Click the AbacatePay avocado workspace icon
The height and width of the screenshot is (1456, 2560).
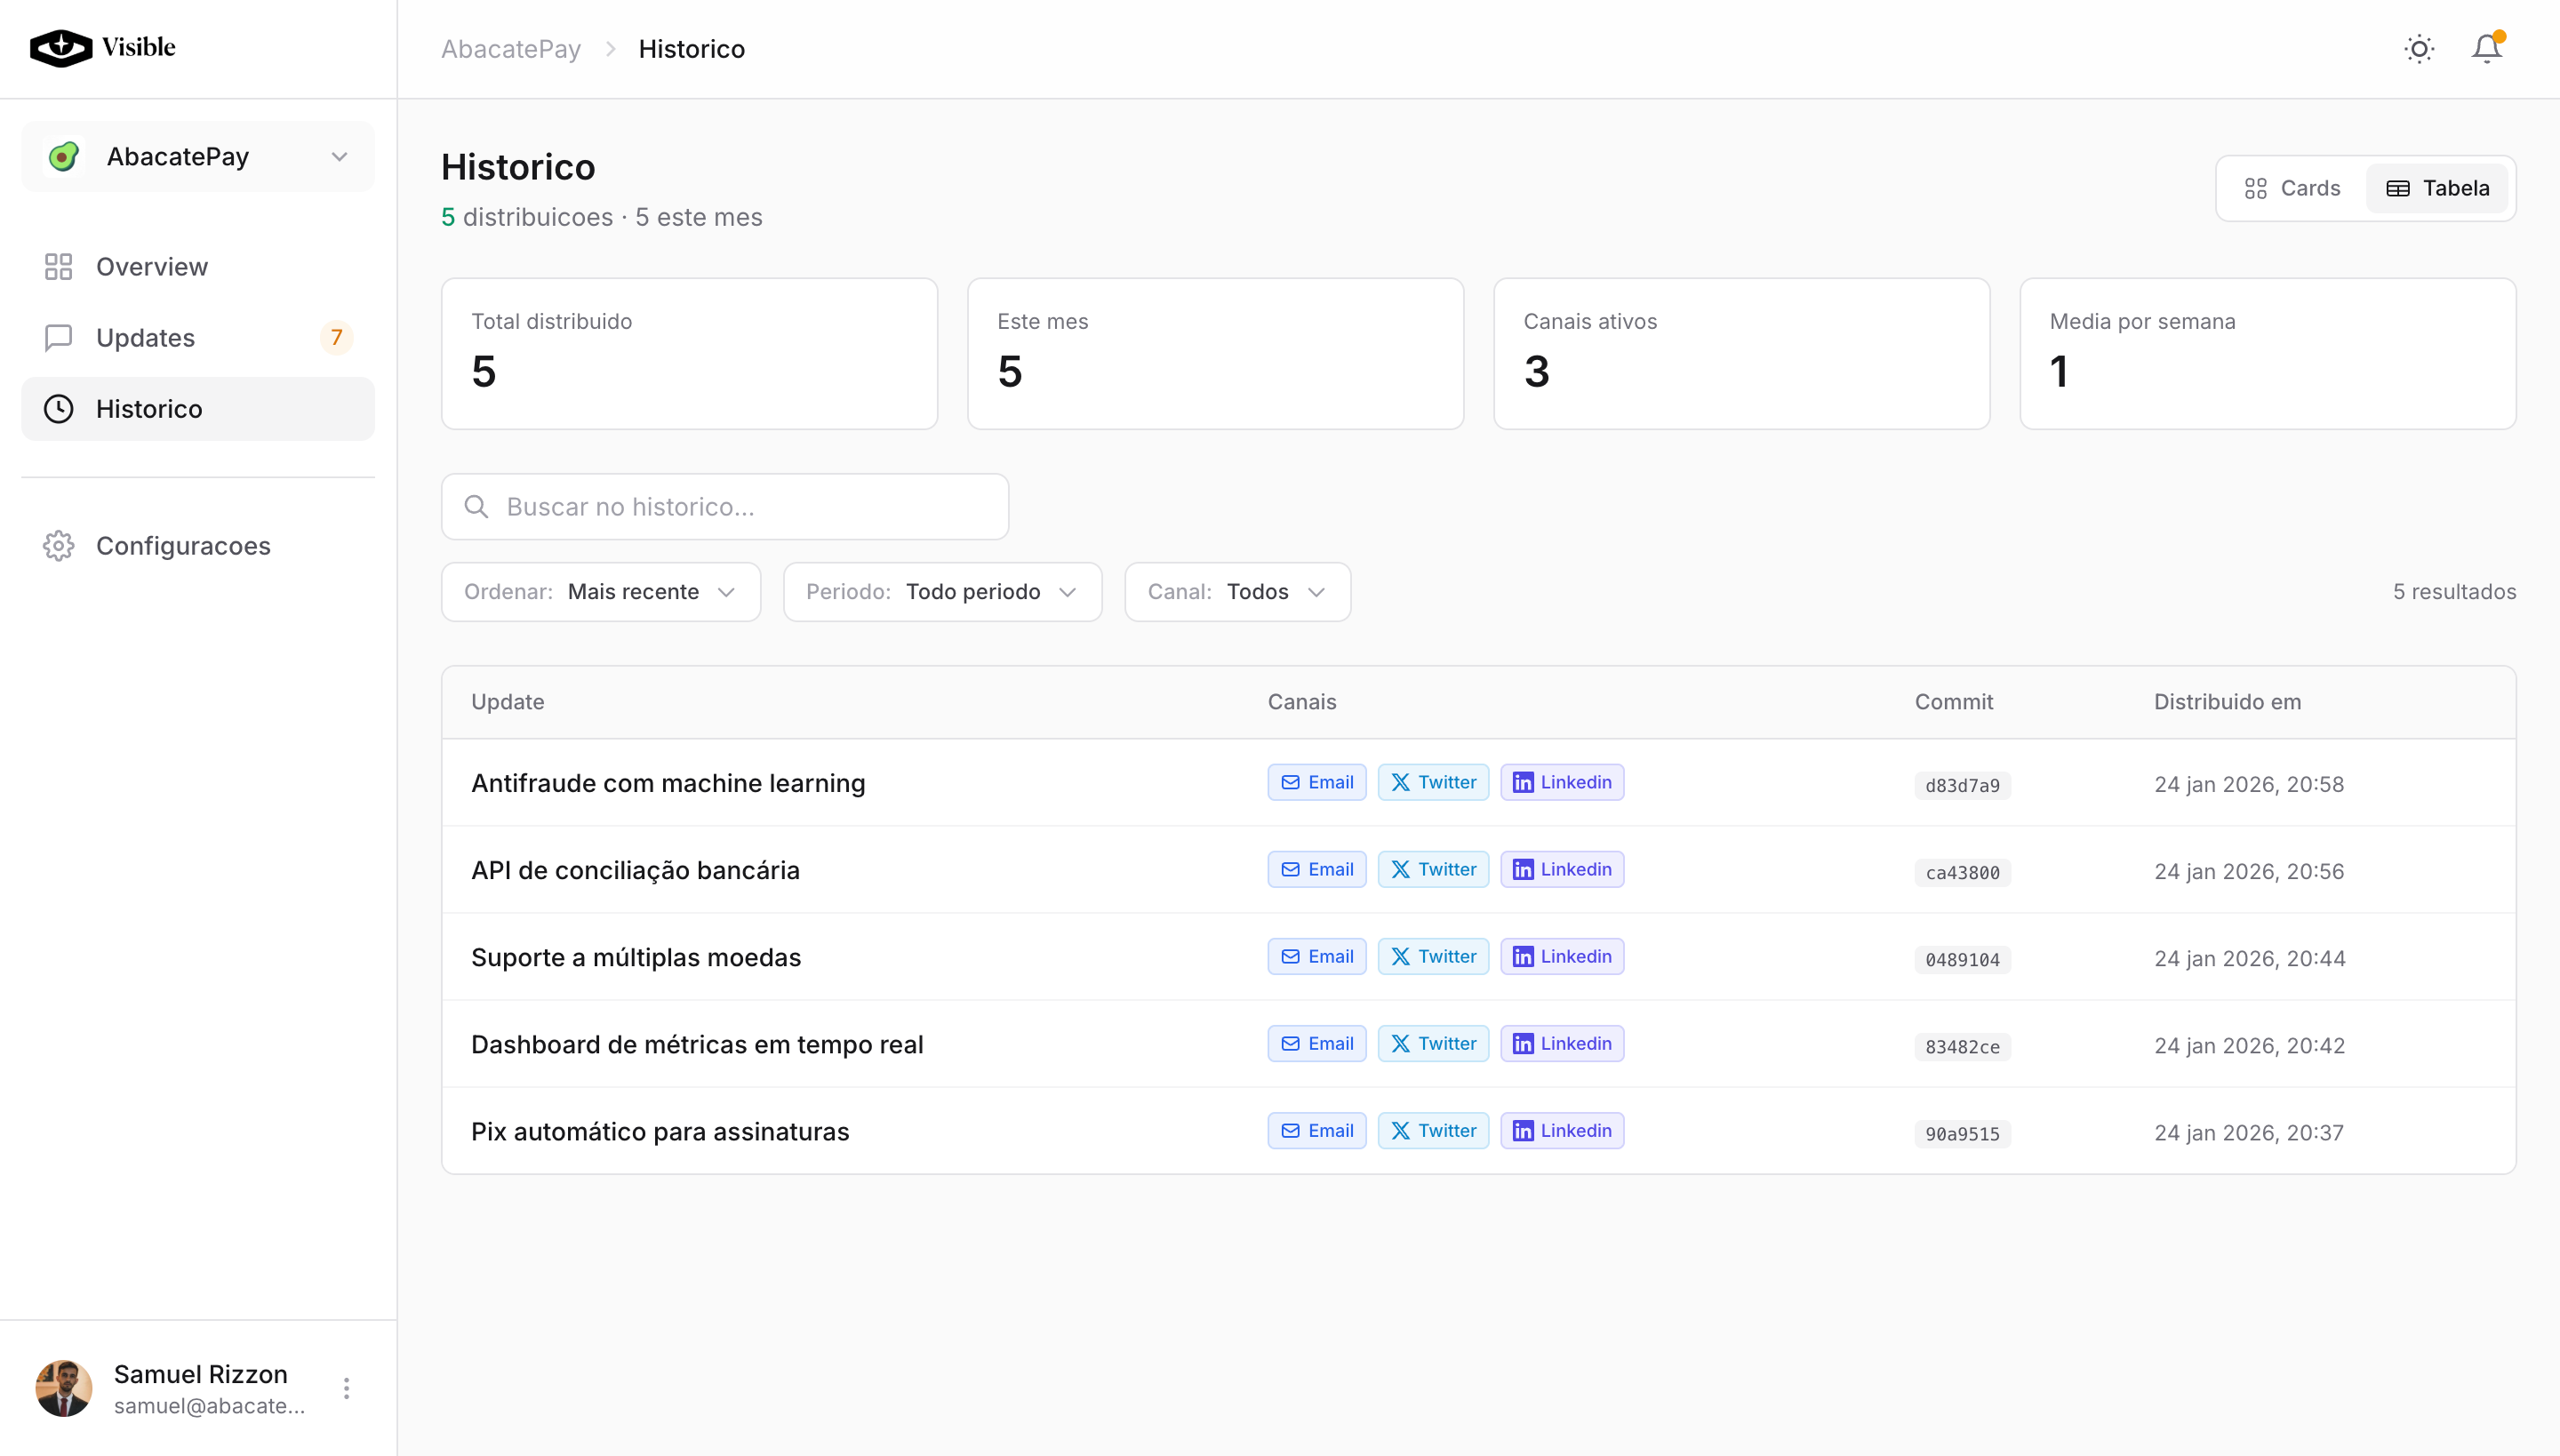point(64,157)
